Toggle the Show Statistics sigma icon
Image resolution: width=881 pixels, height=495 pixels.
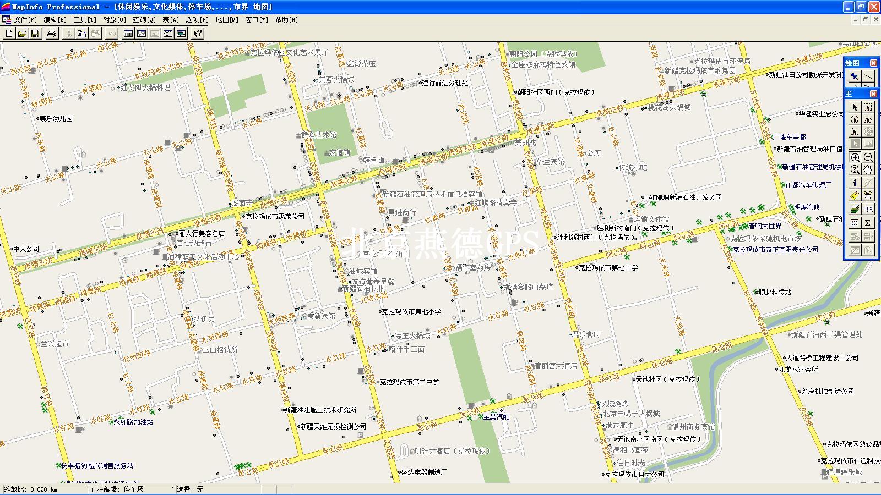tap(868, 223)
